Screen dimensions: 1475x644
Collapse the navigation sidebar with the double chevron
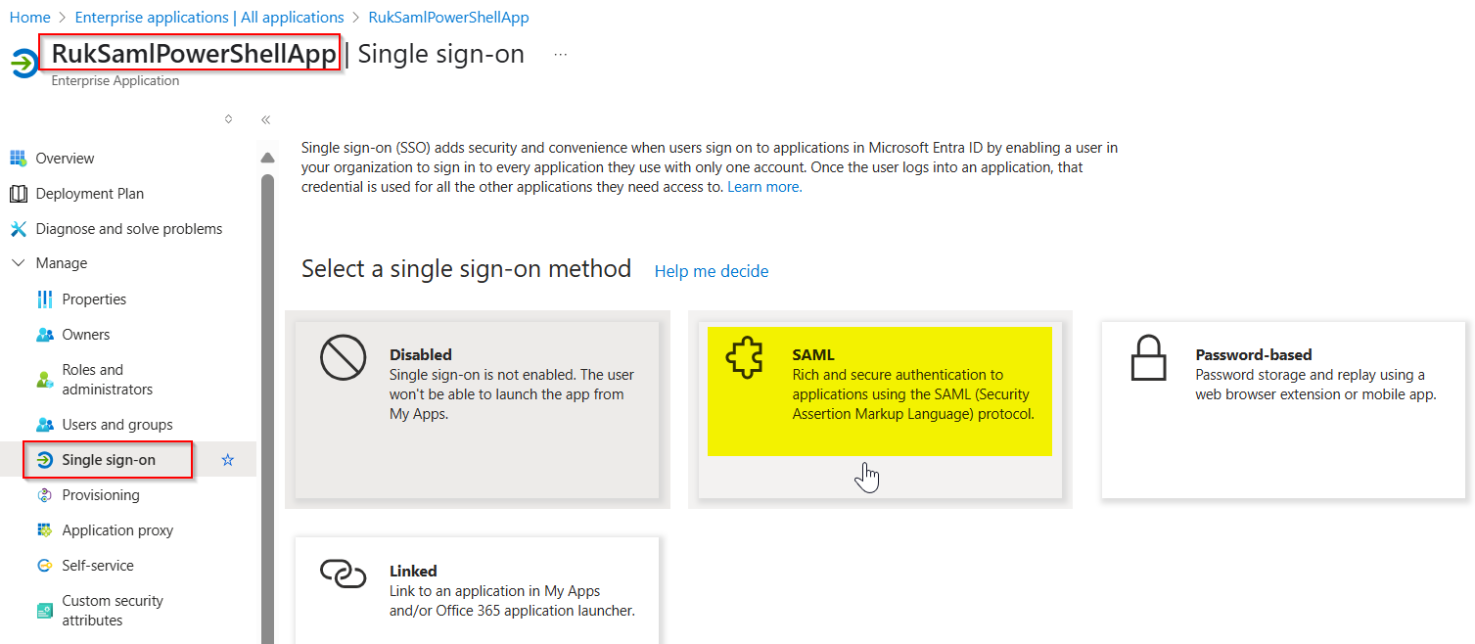click(x=264, y=118)
